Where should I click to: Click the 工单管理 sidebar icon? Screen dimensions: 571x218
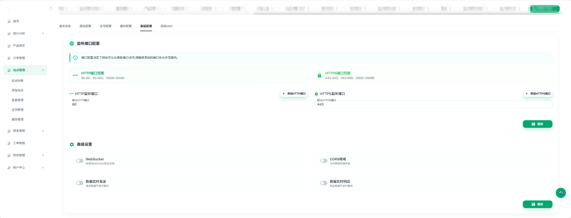(x=9, y=143)
